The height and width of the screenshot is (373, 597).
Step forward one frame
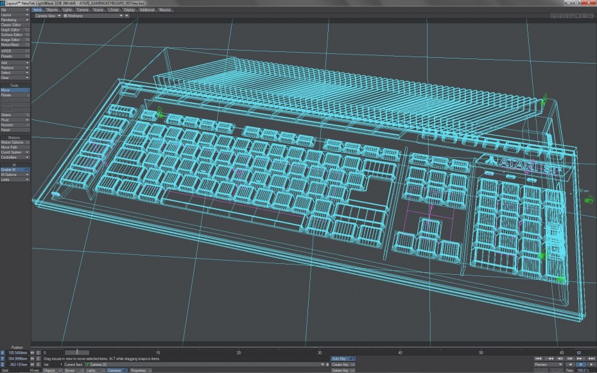(570, 358)
